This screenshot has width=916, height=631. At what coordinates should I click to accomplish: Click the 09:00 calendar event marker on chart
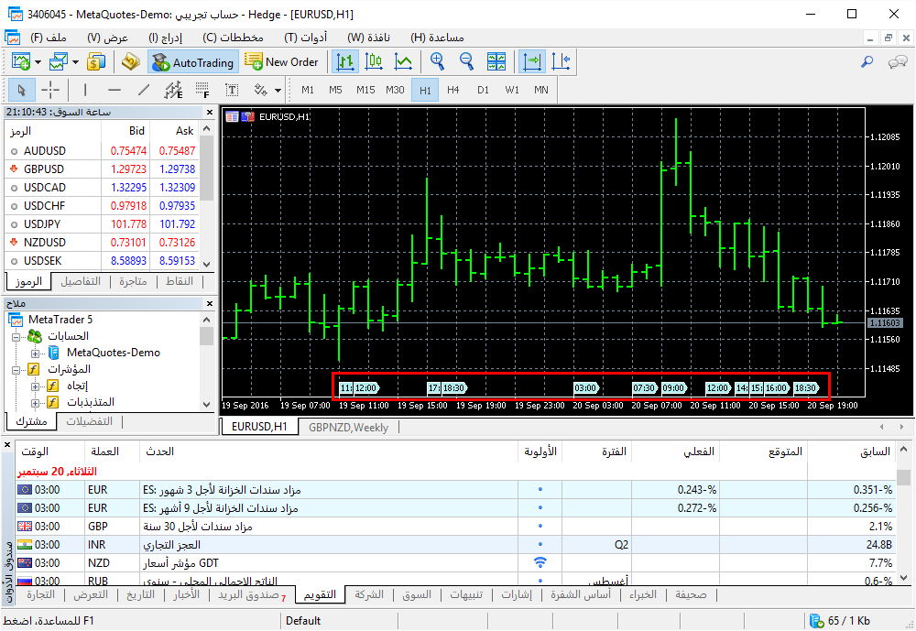[673, 388]
